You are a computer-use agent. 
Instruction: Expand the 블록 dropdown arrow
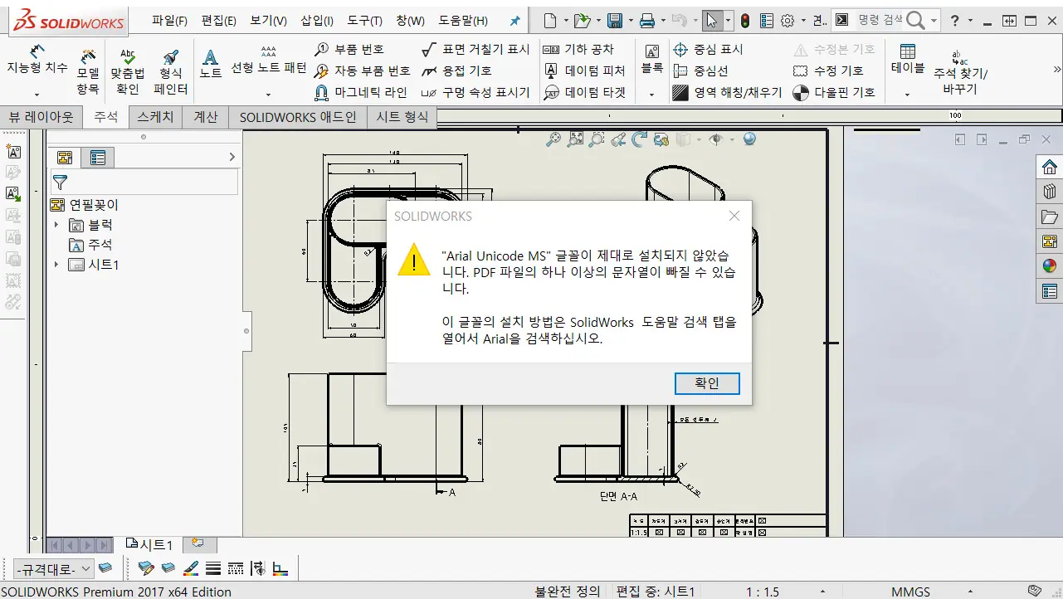[651, 95]
